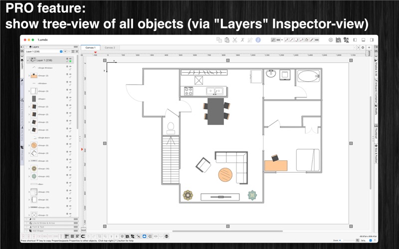Toggle bottom panel icon at top right

[x=364, y=40]
